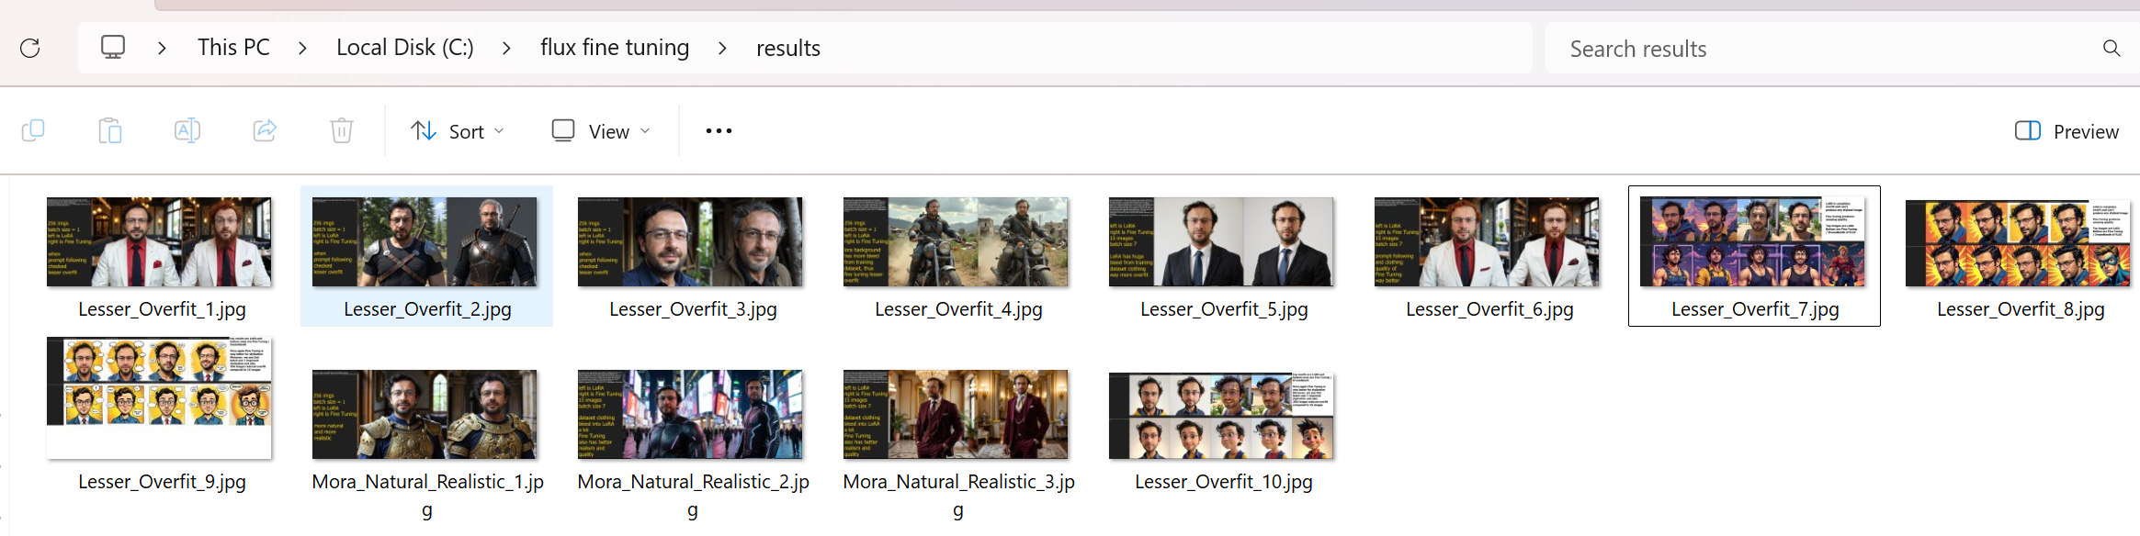This screenshot has height=536, width=2140.
Task: Toggle the Preview pane
Action: (2066, 131)
